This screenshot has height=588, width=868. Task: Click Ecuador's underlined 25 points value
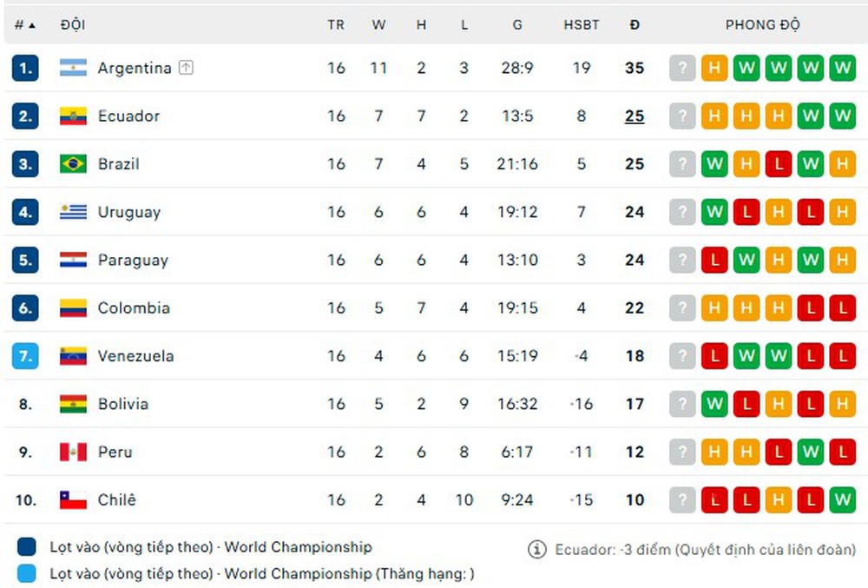(x=635, y=116)
